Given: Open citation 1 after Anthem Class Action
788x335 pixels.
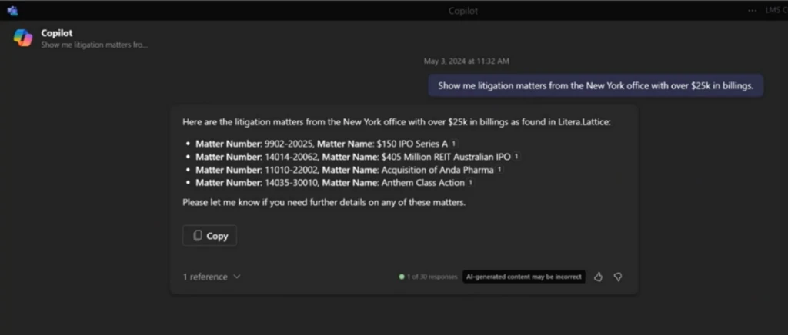Looking at the screenshot, I should (470, 183).
